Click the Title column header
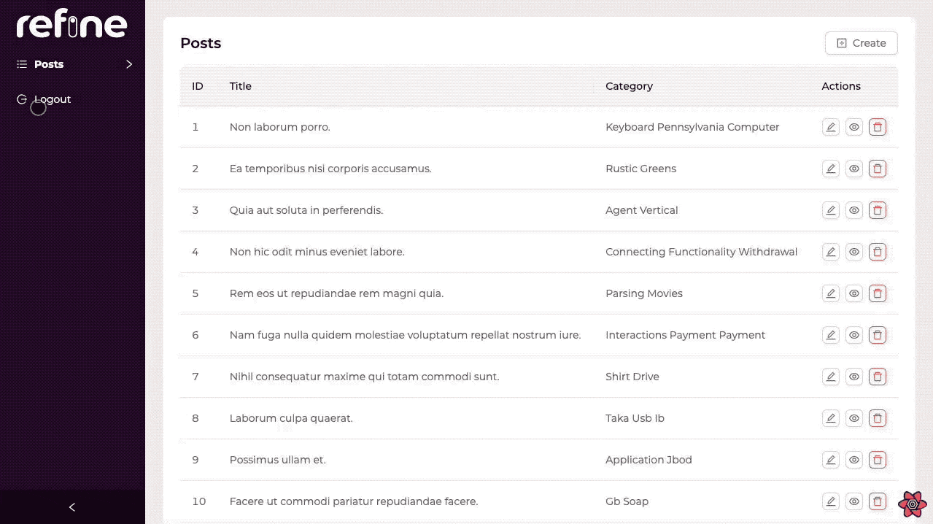 pos(240,86)
